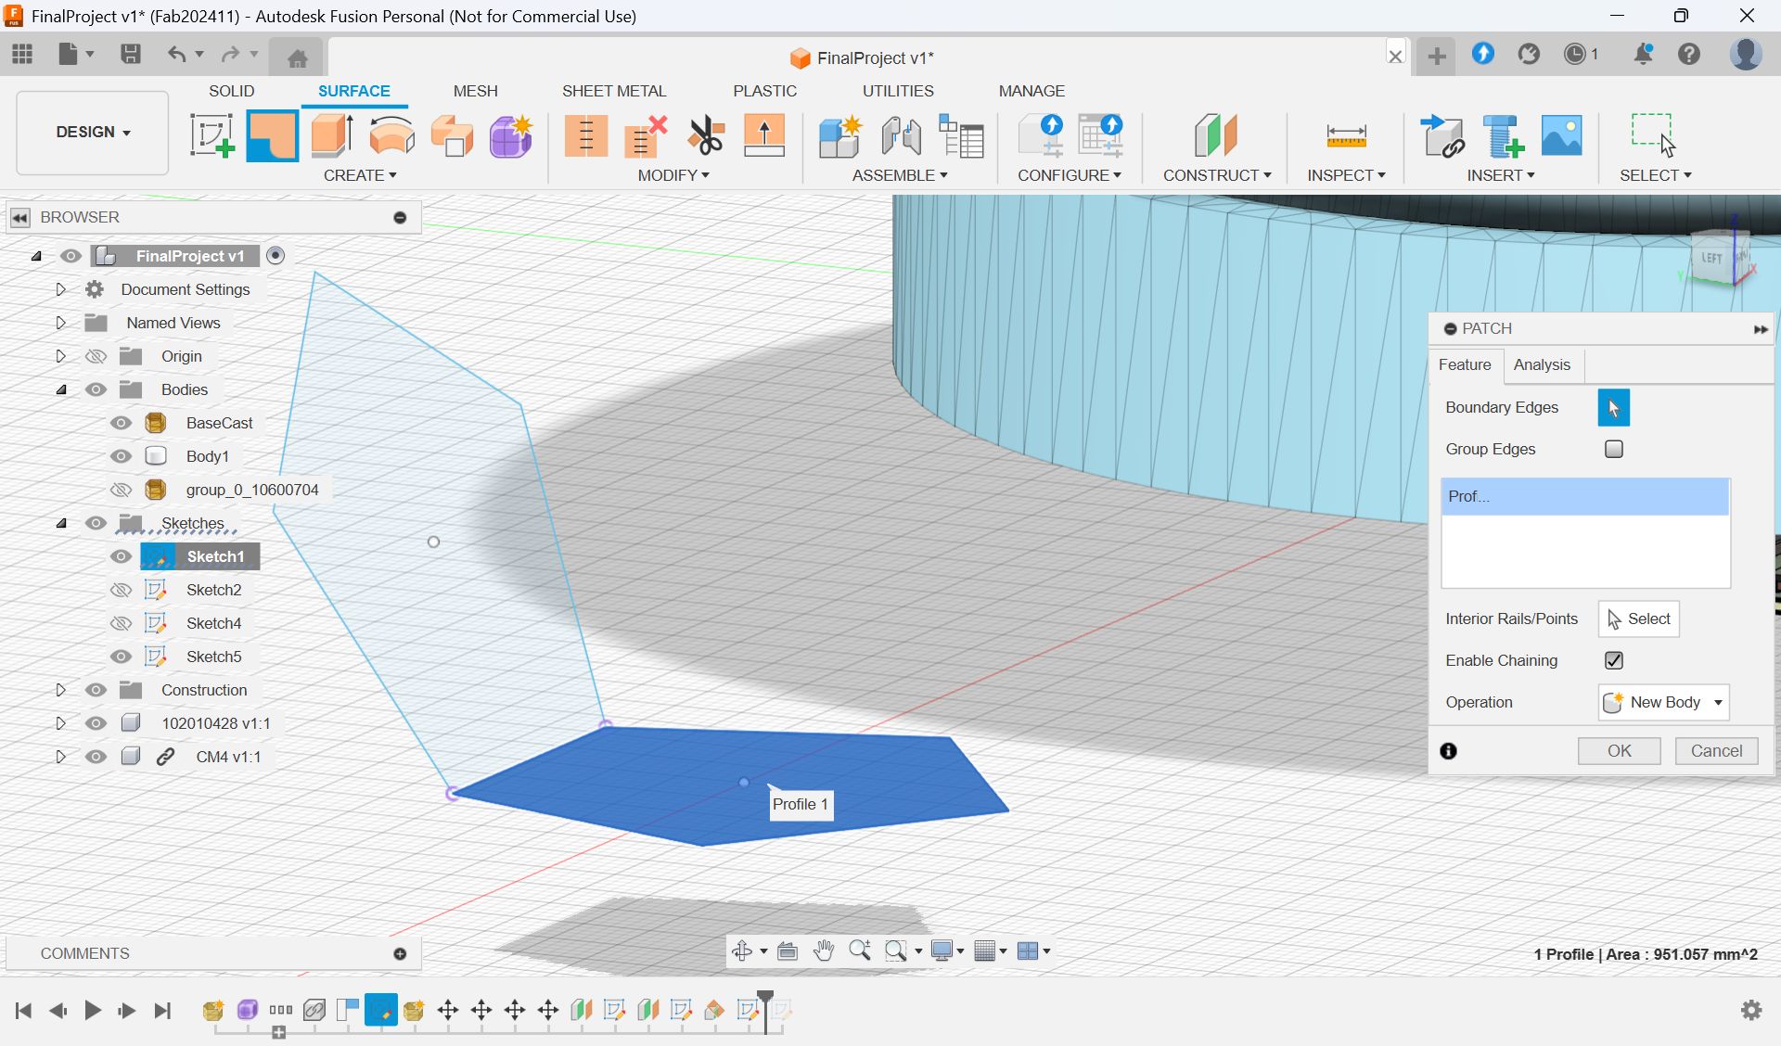The image size is (1781, 1046).
Task: Hide Sketch5 via its eye icon
Action: click(x=121, y=657)
